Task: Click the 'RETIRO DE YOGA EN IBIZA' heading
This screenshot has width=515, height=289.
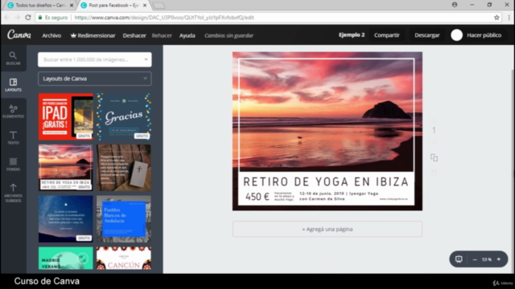Action: (326, 181)
